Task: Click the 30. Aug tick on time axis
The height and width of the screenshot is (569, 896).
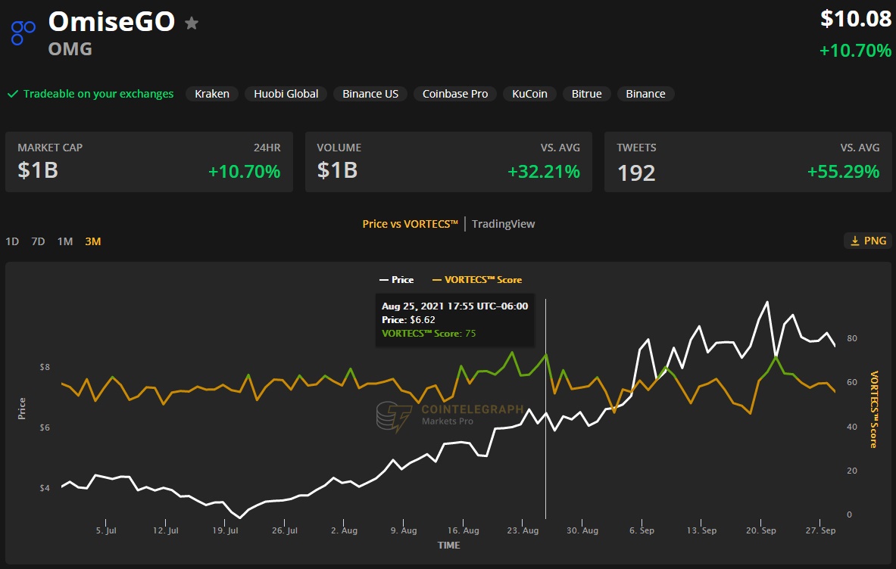Action: pyautogui.click(x=582, y=530)
